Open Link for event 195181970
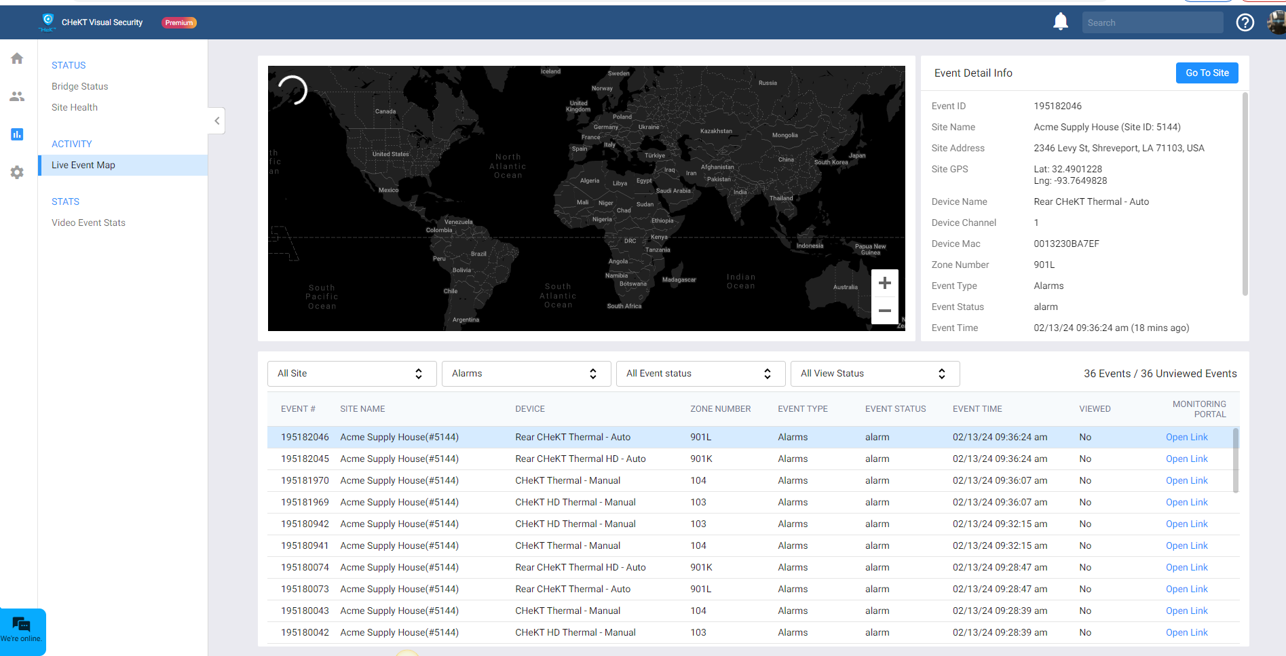The width and height of the screenshot is (1286, 656). coord(1186,480)
